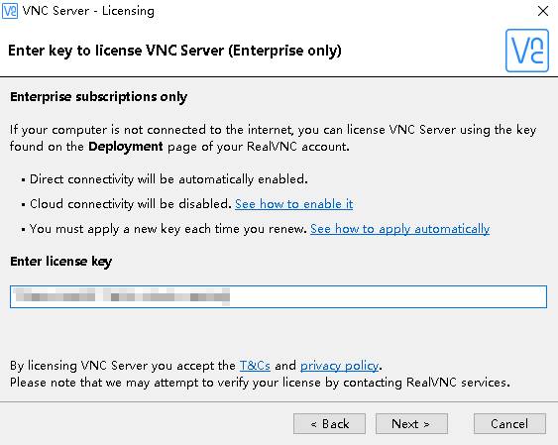Proceed by clicking the Next button
The width and height of the screenshot is (558, 445).
pos(411,423)
